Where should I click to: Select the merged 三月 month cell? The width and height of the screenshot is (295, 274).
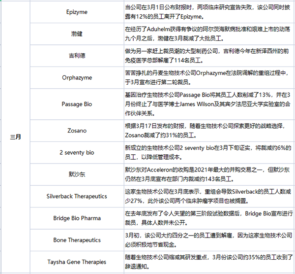point(15,137)
